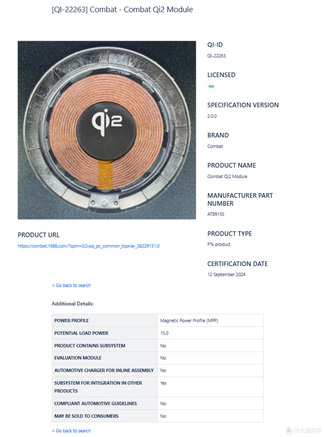Click 'SUBSYSTEM FOR INTEGRATION IN OTHER PRODUCTS' label

98,387
